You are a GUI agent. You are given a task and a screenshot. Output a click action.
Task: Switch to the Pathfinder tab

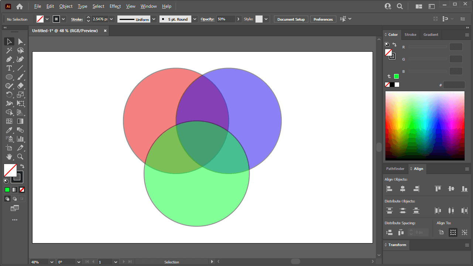(x=395, y=169)
